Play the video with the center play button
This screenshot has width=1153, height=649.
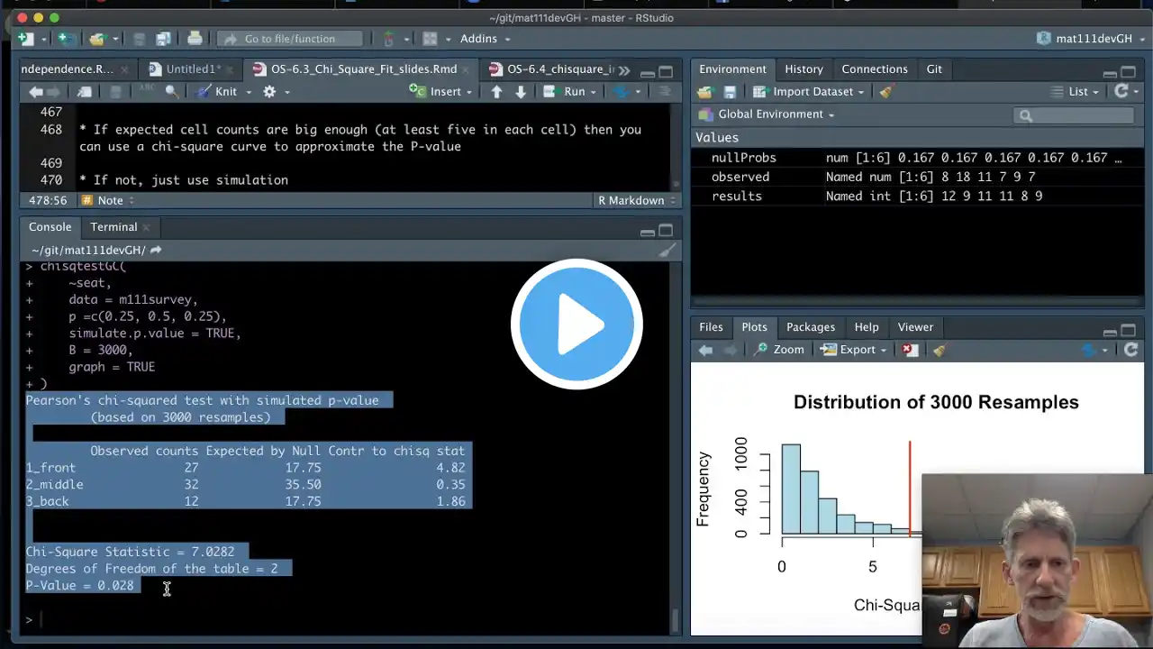click(x=576, y=324)
